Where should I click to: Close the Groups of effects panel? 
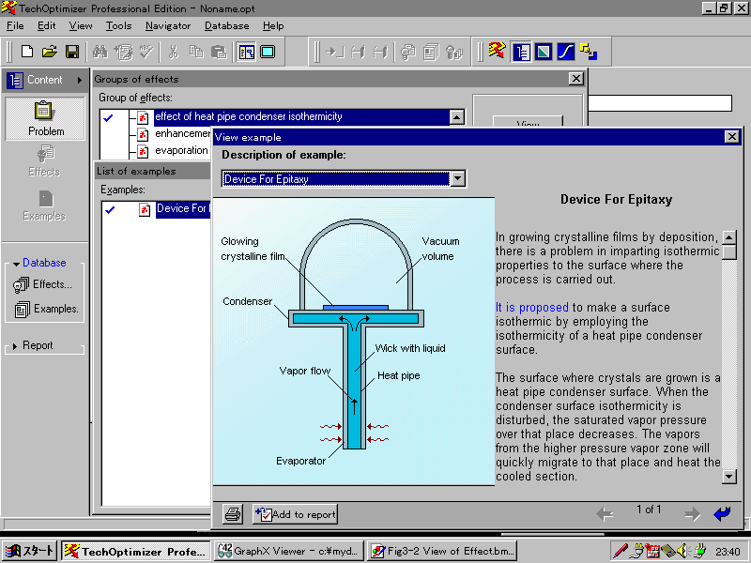(x=575, y=79)
